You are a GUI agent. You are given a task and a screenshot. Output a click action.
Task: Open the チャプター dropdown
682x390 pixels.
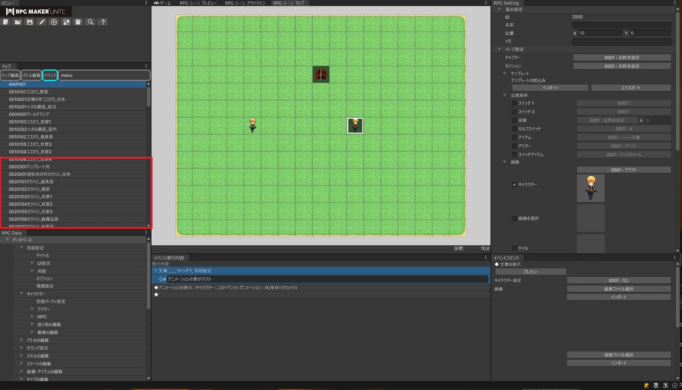pyautogui.click(x=622, y=58)
